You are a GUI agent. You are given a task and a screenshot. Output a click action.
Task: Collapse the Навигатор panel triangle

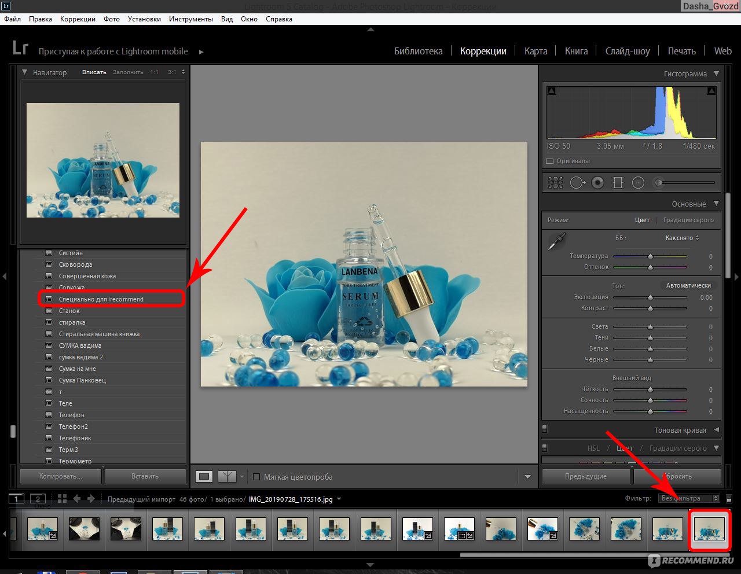[24, 72]
